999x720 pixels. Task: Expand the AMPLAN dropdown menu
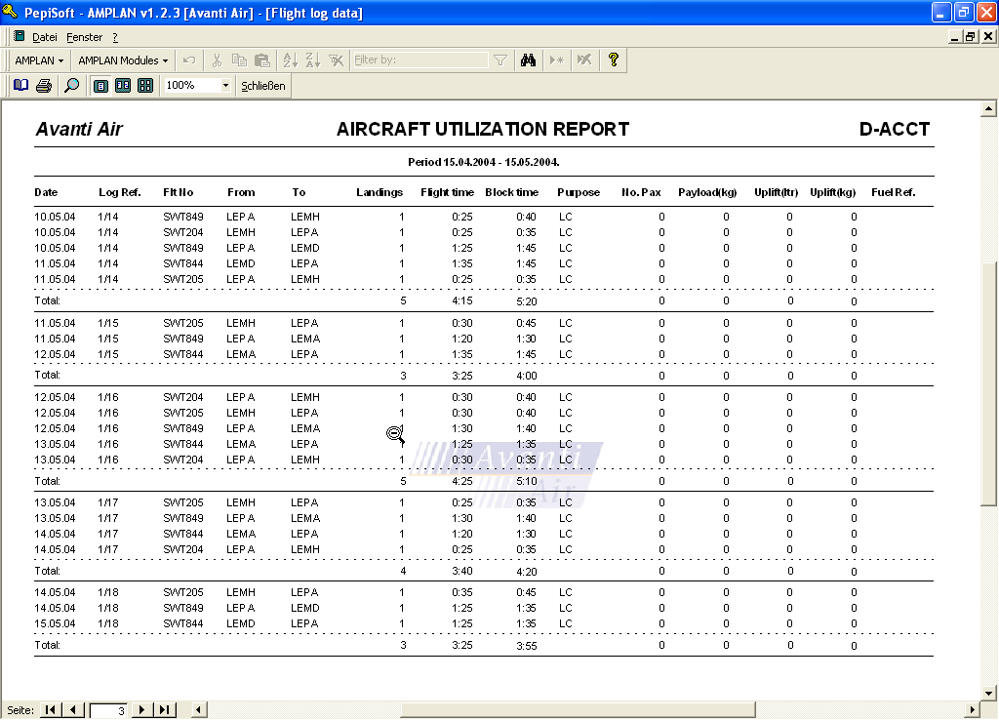pyautogui.click(x=40, y=60)
